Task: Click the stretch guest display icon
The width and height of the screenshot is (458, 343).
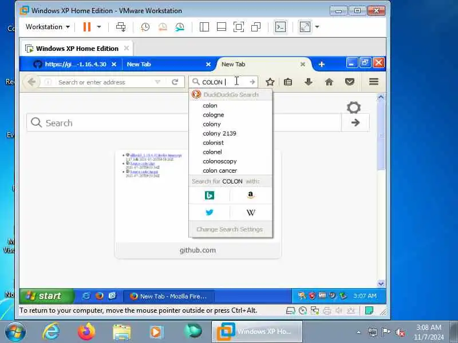Action: click(x=305, y=27)
